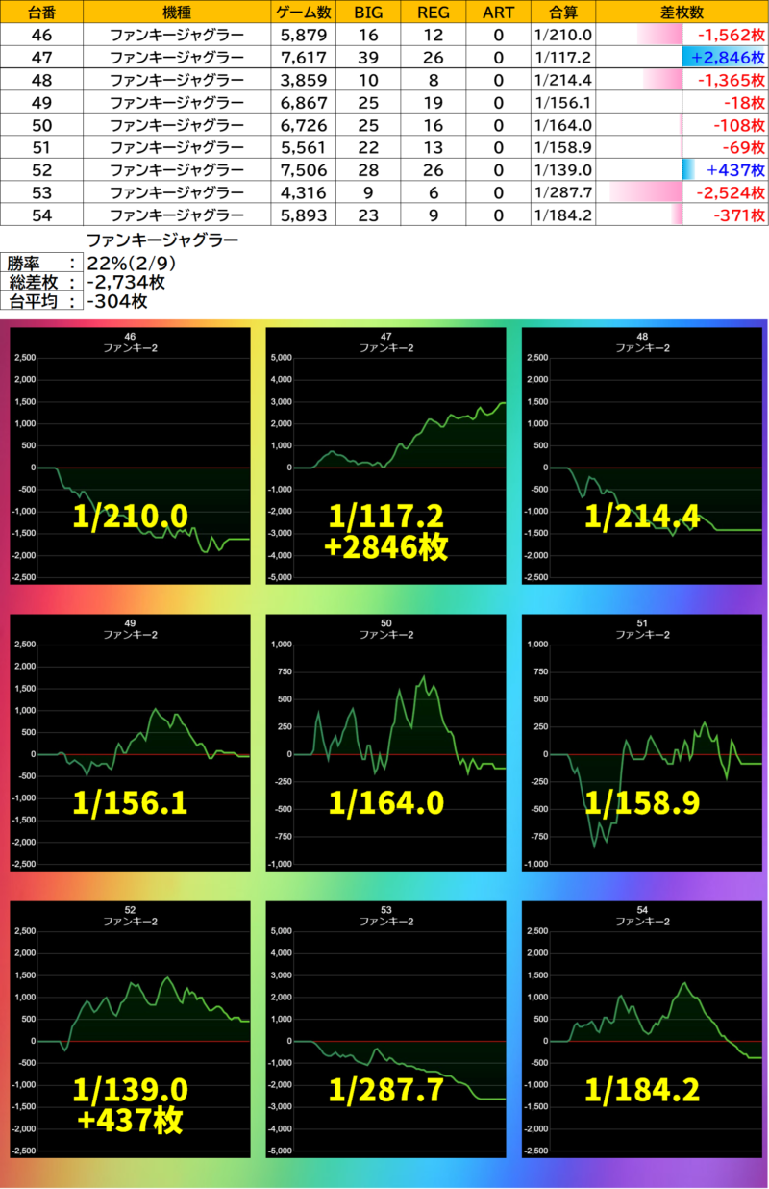Click the 総差枚 value -2,734枚
The height and width of the screenshot is (1189, 769).
click(x=126, y=282)
